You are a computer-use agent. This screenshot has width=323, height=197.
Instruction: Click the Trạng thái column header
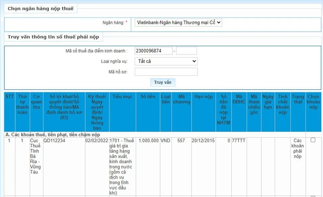(x=298, y=99)
